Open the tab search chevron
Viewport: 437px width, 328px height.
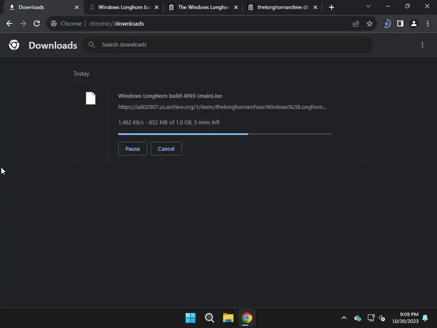click(368, 6)
